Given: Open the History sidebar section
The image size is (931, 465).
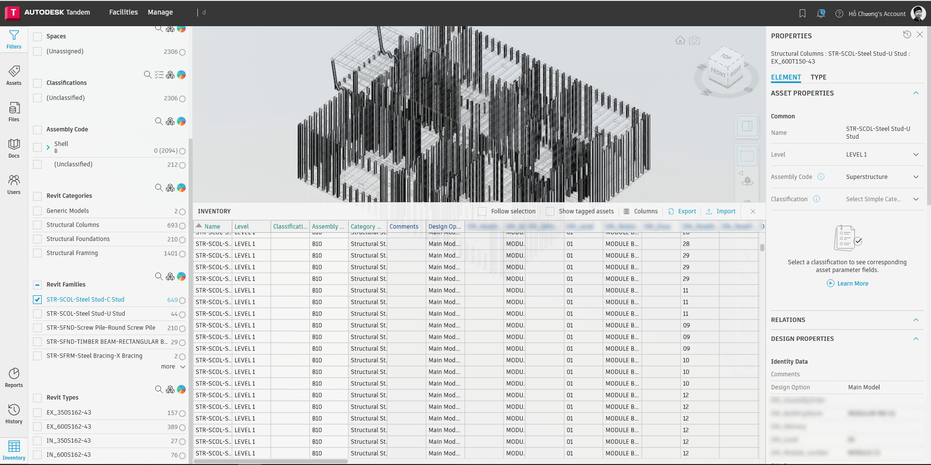Looking at the screenshot, I should (14, 414).
